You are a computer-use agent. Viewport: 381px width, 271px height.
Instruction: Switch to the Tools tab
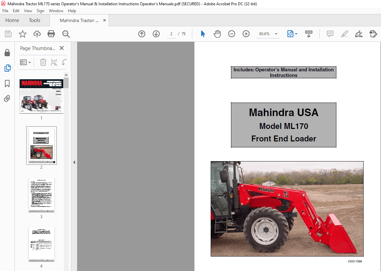click(34, 20)
